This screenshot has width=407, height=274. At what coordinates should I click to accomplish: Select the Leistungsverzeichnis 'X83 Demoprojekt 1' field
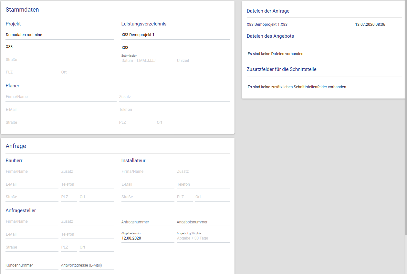click(175, 35)
